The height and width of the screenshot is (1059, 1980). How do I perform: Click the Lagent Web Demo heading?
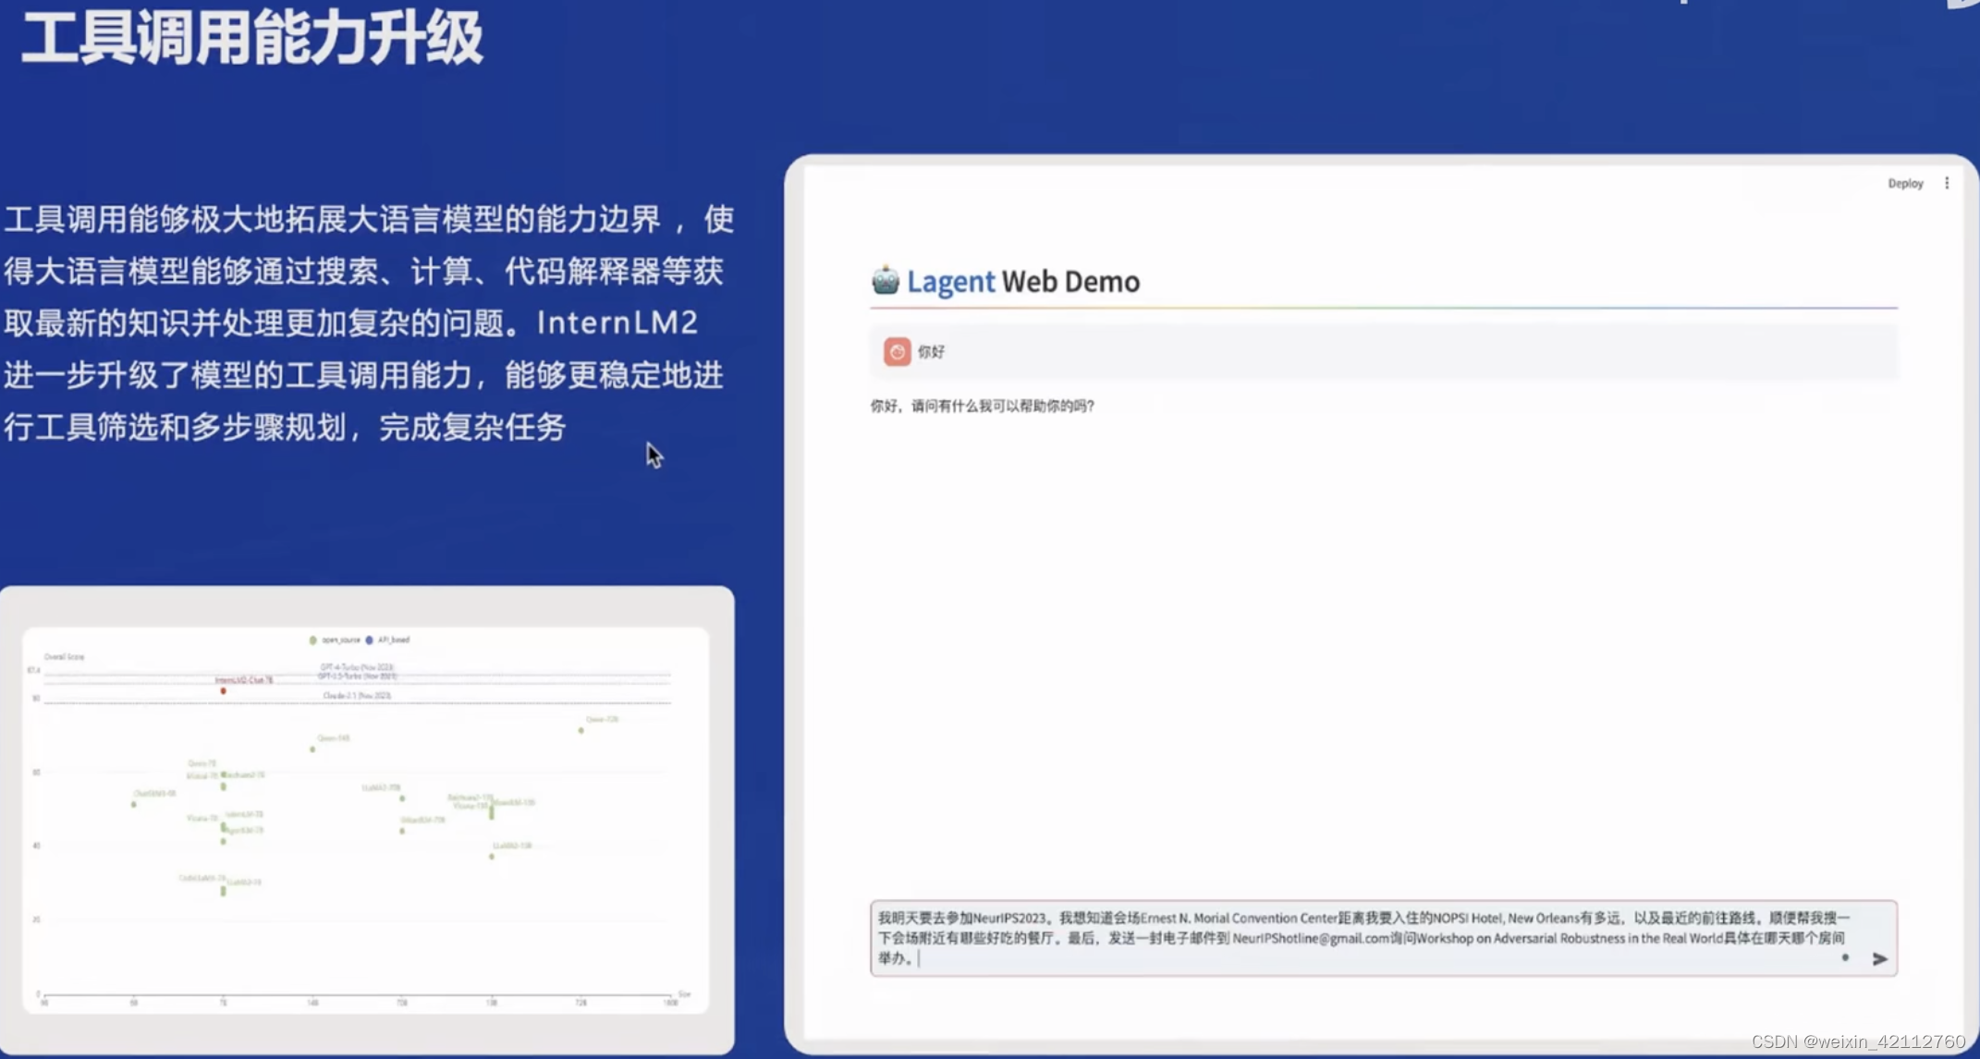point(1023,281)
